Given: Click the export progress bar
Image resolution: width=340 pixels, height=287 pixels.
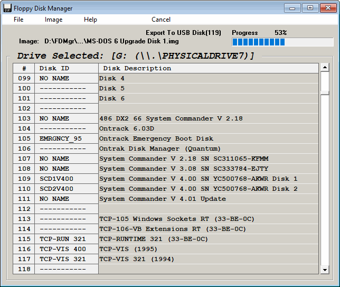Looking at the screenshot, I should click(282, 42).
